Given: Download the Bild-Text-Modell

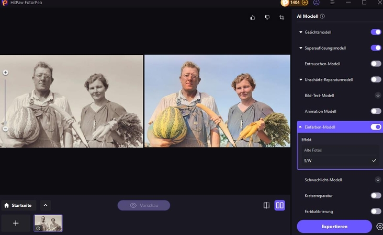Looking at the screenshot, I should tap(378, 96).
